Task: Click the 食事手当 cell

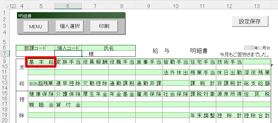Action: tap(149, 62)
